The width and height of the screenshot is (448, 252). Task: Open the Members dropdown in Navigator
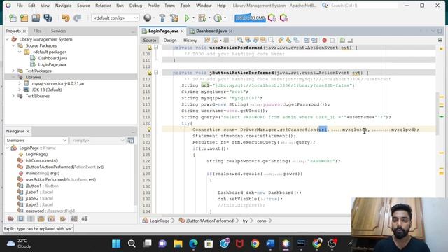click(36, 140)
